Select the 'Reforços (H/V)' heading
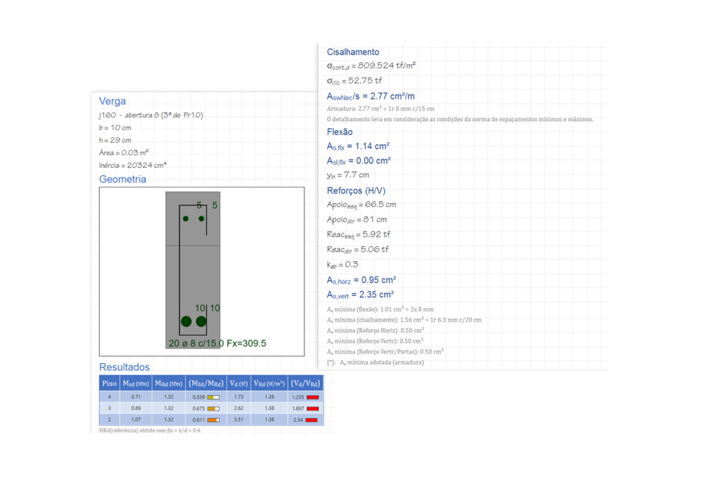 pos(355,190)
